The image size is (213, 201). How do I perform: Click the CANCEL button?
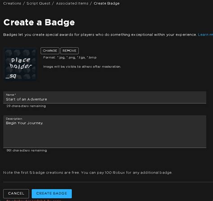(16, 193)
